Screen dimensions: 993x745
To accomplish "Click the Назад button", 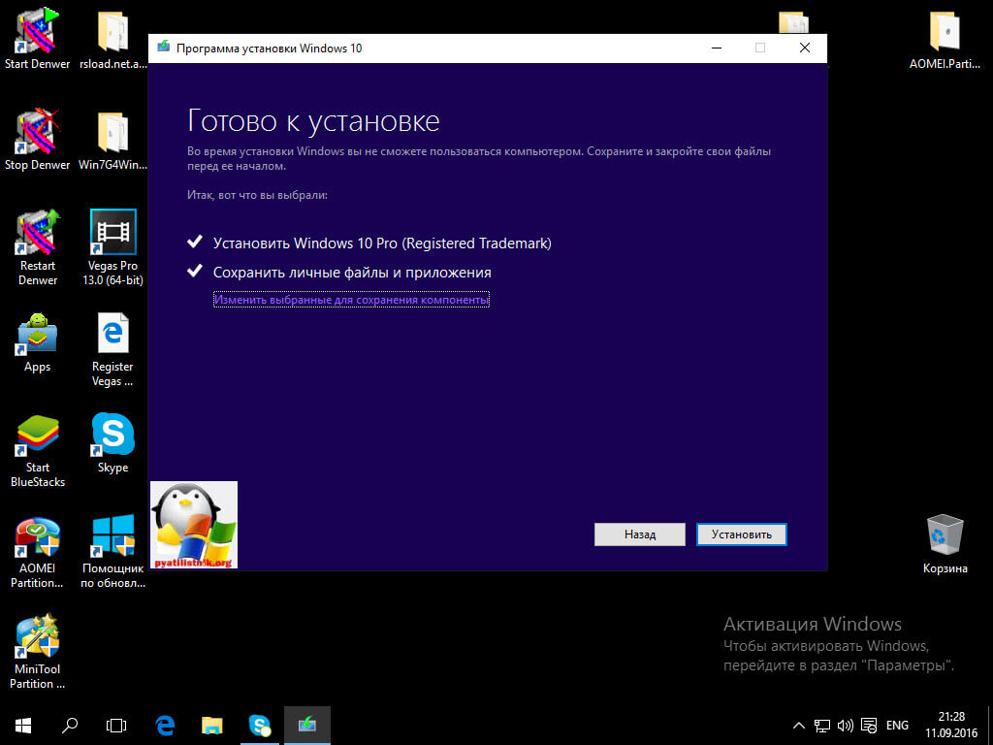I will pyautogui.click(x=639, y=534).
